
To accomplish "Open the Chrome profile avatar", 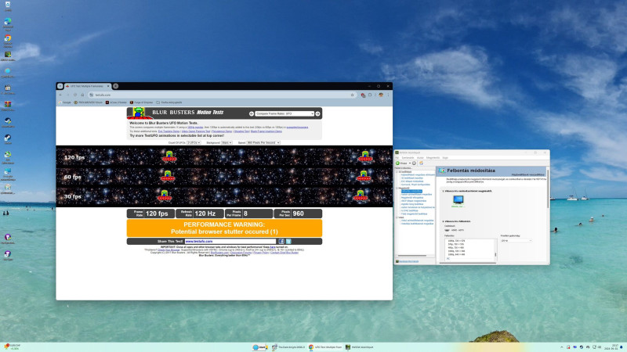I will click(381, 95).
